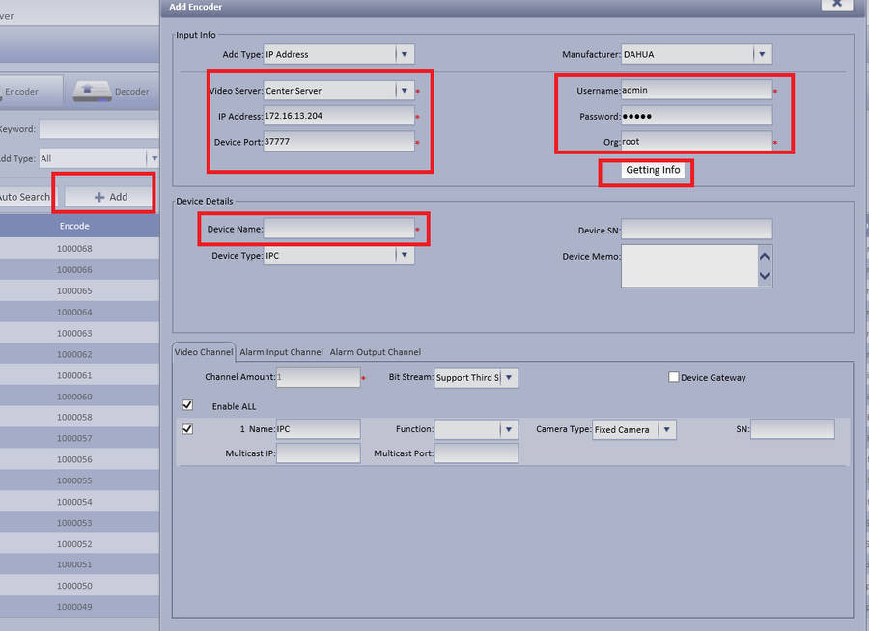Close the Add Encoder dialog
The width and height of the screenshot is (869, 631).
click(x=837, y=3)
